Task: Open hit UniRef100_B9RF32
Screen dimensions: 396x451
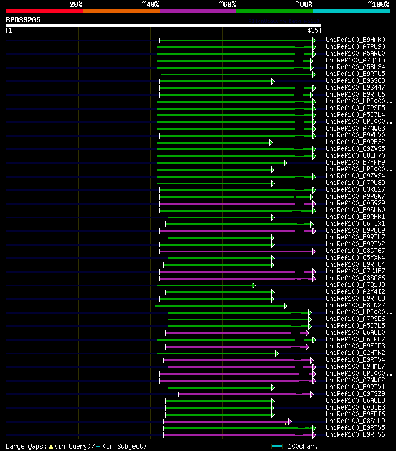Action: [x=355, y=142]
